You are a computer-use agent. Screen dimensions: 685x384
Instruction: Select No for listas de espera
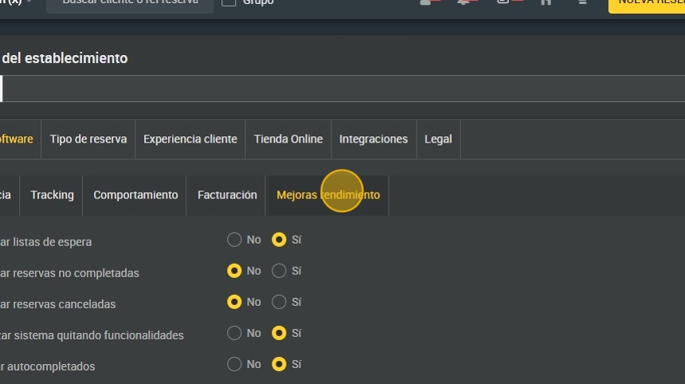[234, 239]
